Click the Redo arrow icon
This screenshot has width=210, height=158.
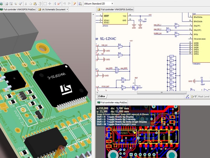coord(69,4)
